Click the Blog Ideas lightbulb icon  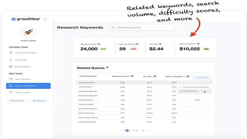pos(11,59)
